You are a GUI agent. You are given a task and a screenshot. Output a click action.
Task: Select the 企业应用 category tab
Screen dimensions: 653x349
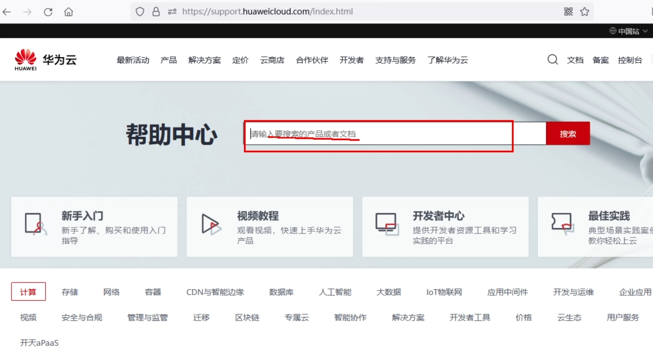click(635, 292)
